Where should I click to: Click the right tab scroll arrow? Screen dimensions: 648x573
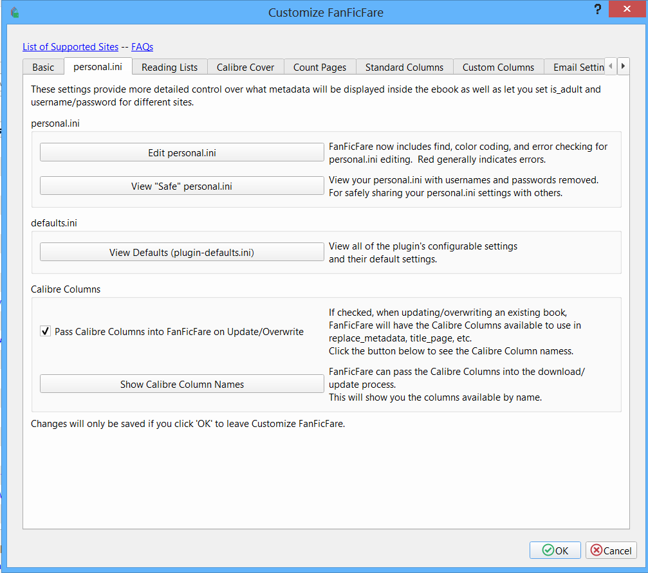(x=623, y=66)
